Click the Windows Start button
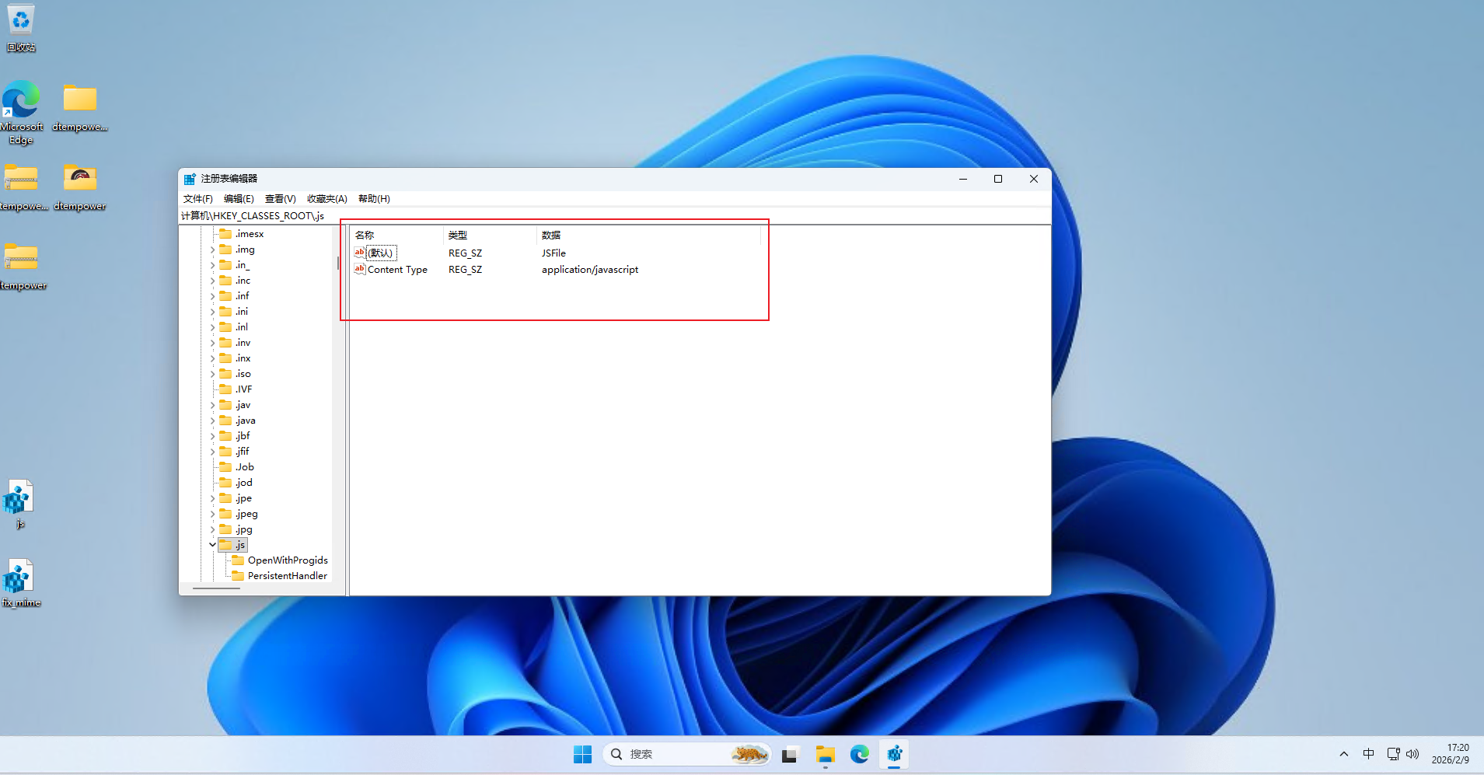This screenshot has height=775, width=1484. coord(582,754)
